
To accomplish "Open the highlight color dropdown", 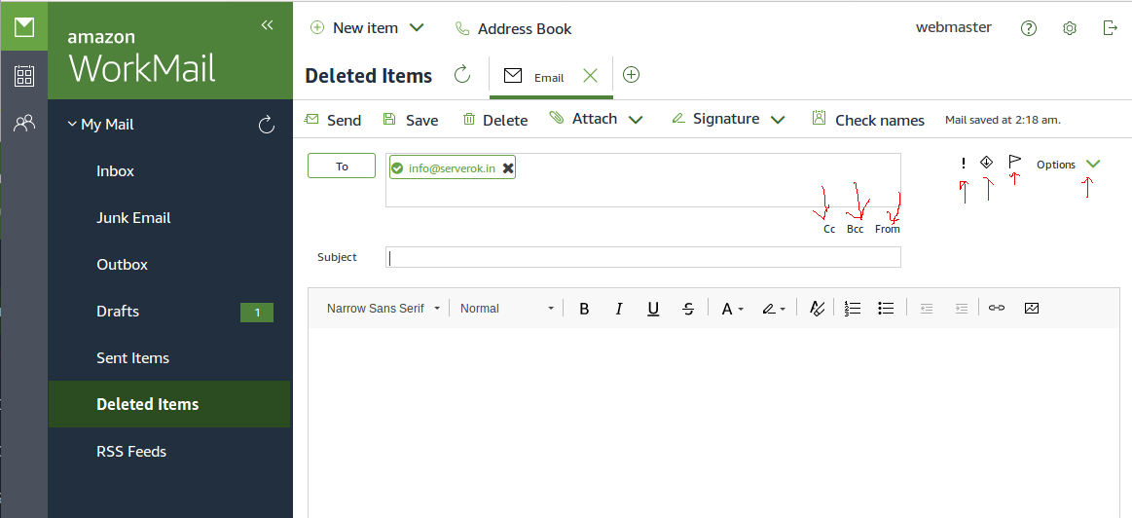I will [774, 309].
